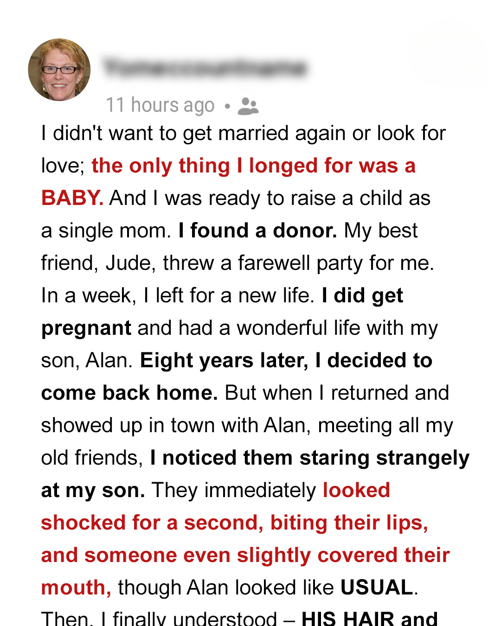Click the bold text "come back home."
The image size is (501, 626).
(129, 393)
